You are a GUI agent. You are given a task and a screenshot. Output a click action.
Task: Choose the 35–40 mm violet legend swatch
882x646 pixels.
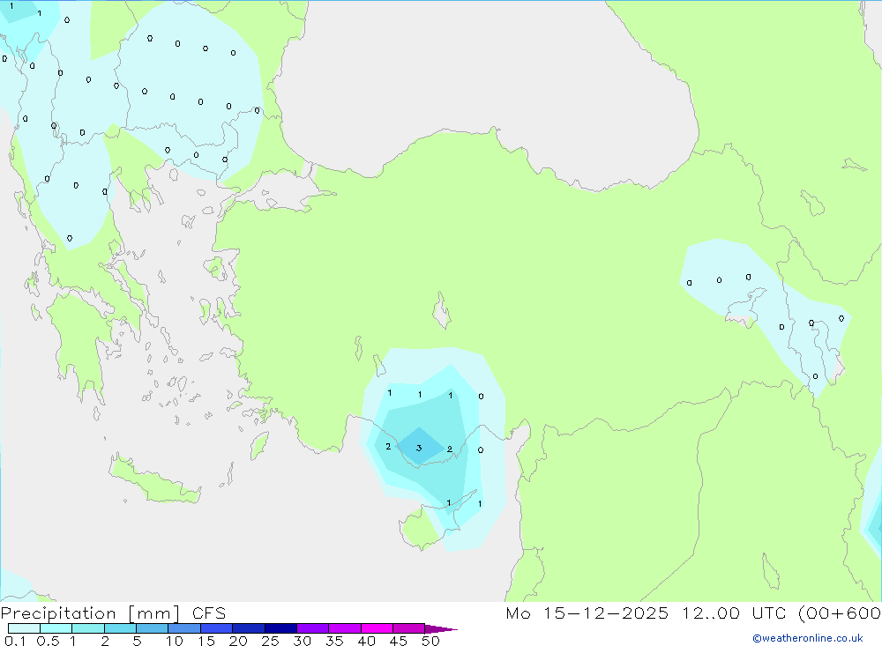(x=345, y=628)
